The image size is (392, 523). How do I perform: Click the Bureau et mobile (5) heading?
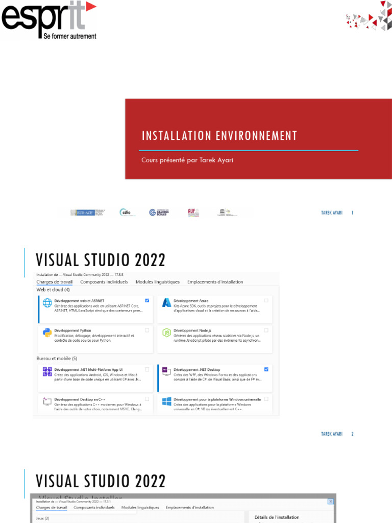(x=57, y=358)
